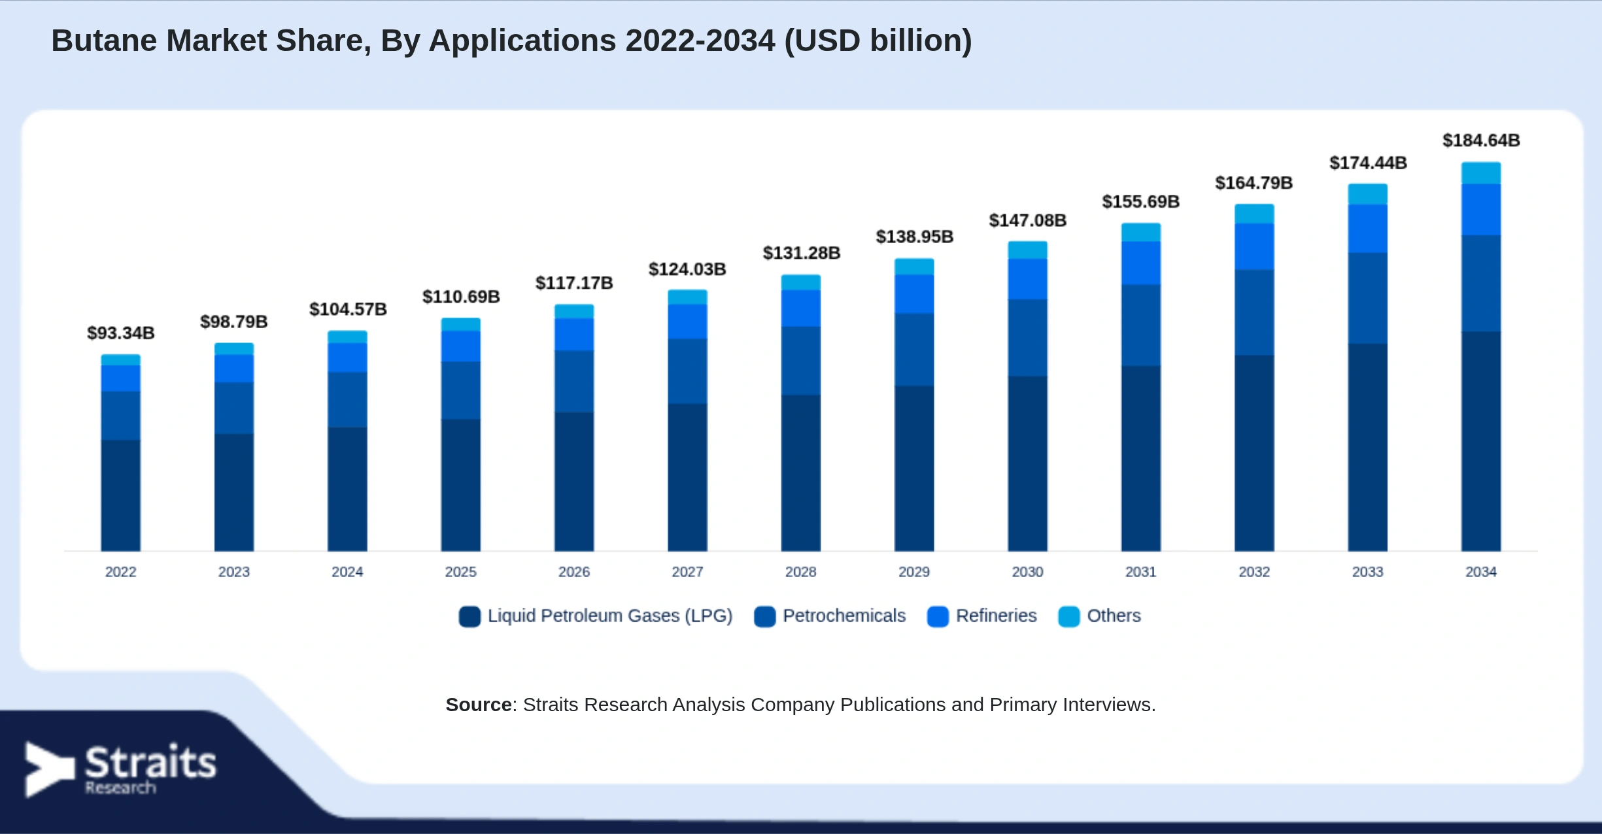Viewport: 1602px width, 834px height.
Task: Click the $131.28B value label
Action: coord(802,253)
